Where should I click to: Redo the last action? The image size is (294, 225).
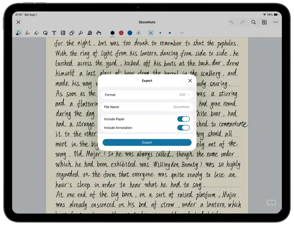click(x=242, y=22)
